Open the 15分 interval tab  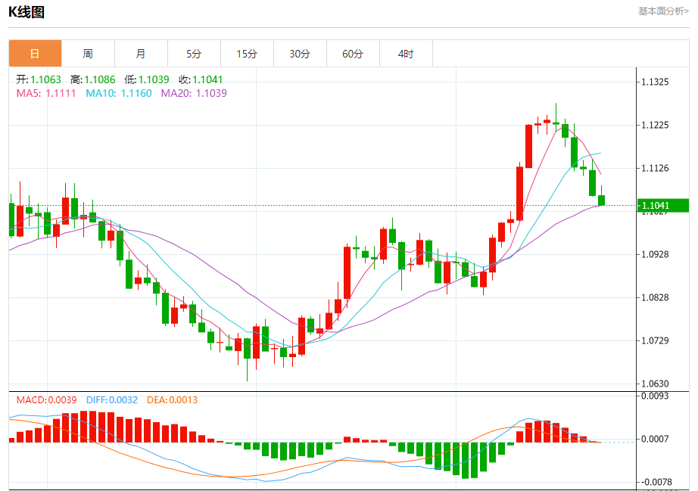pos(247,54)
